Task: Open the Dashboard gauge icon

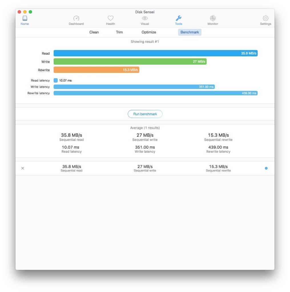Action: click(x=76, y=18)
